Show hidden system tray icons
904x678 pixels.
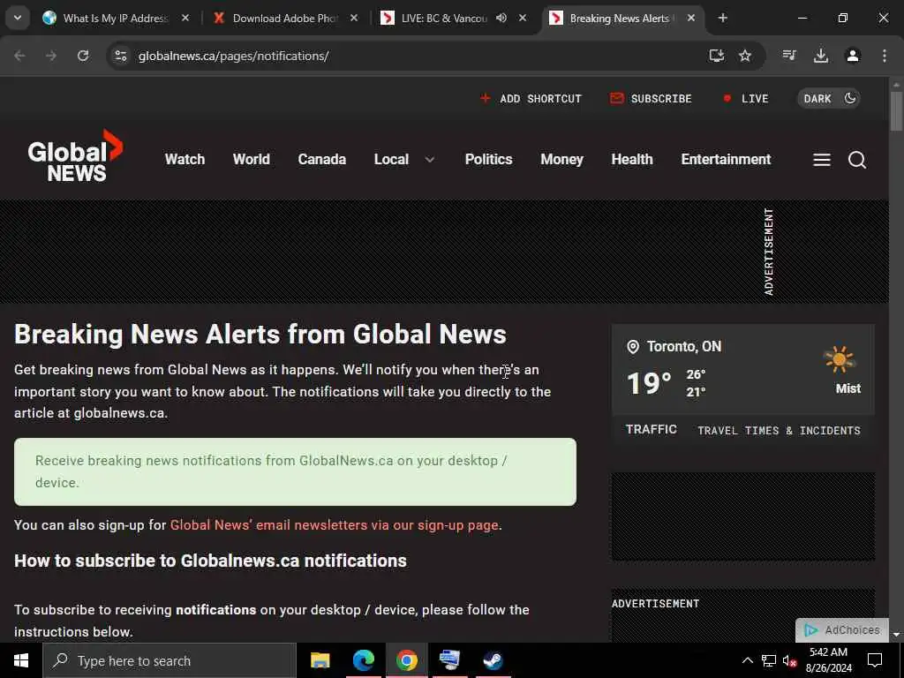pyautogui.click(x=747, y=660)
